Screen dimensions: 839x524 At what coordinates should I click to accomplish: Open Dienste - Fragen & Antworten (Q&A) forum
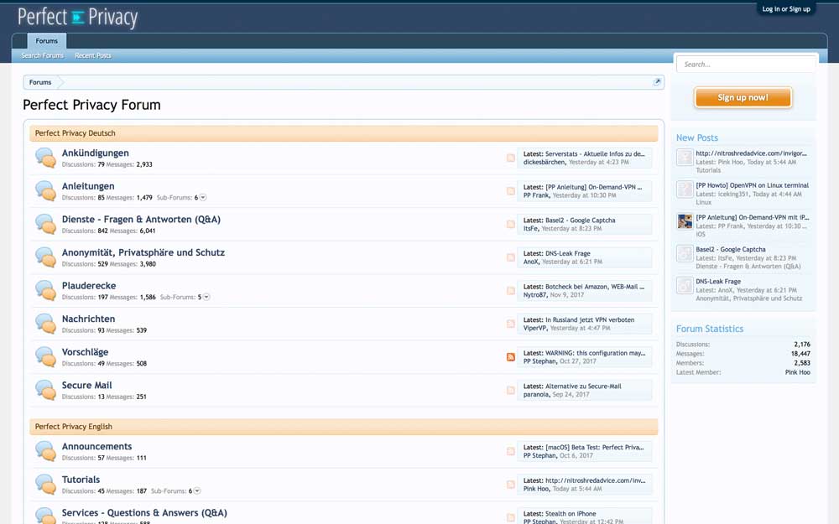pyautogui.click(x=141, y=219)
